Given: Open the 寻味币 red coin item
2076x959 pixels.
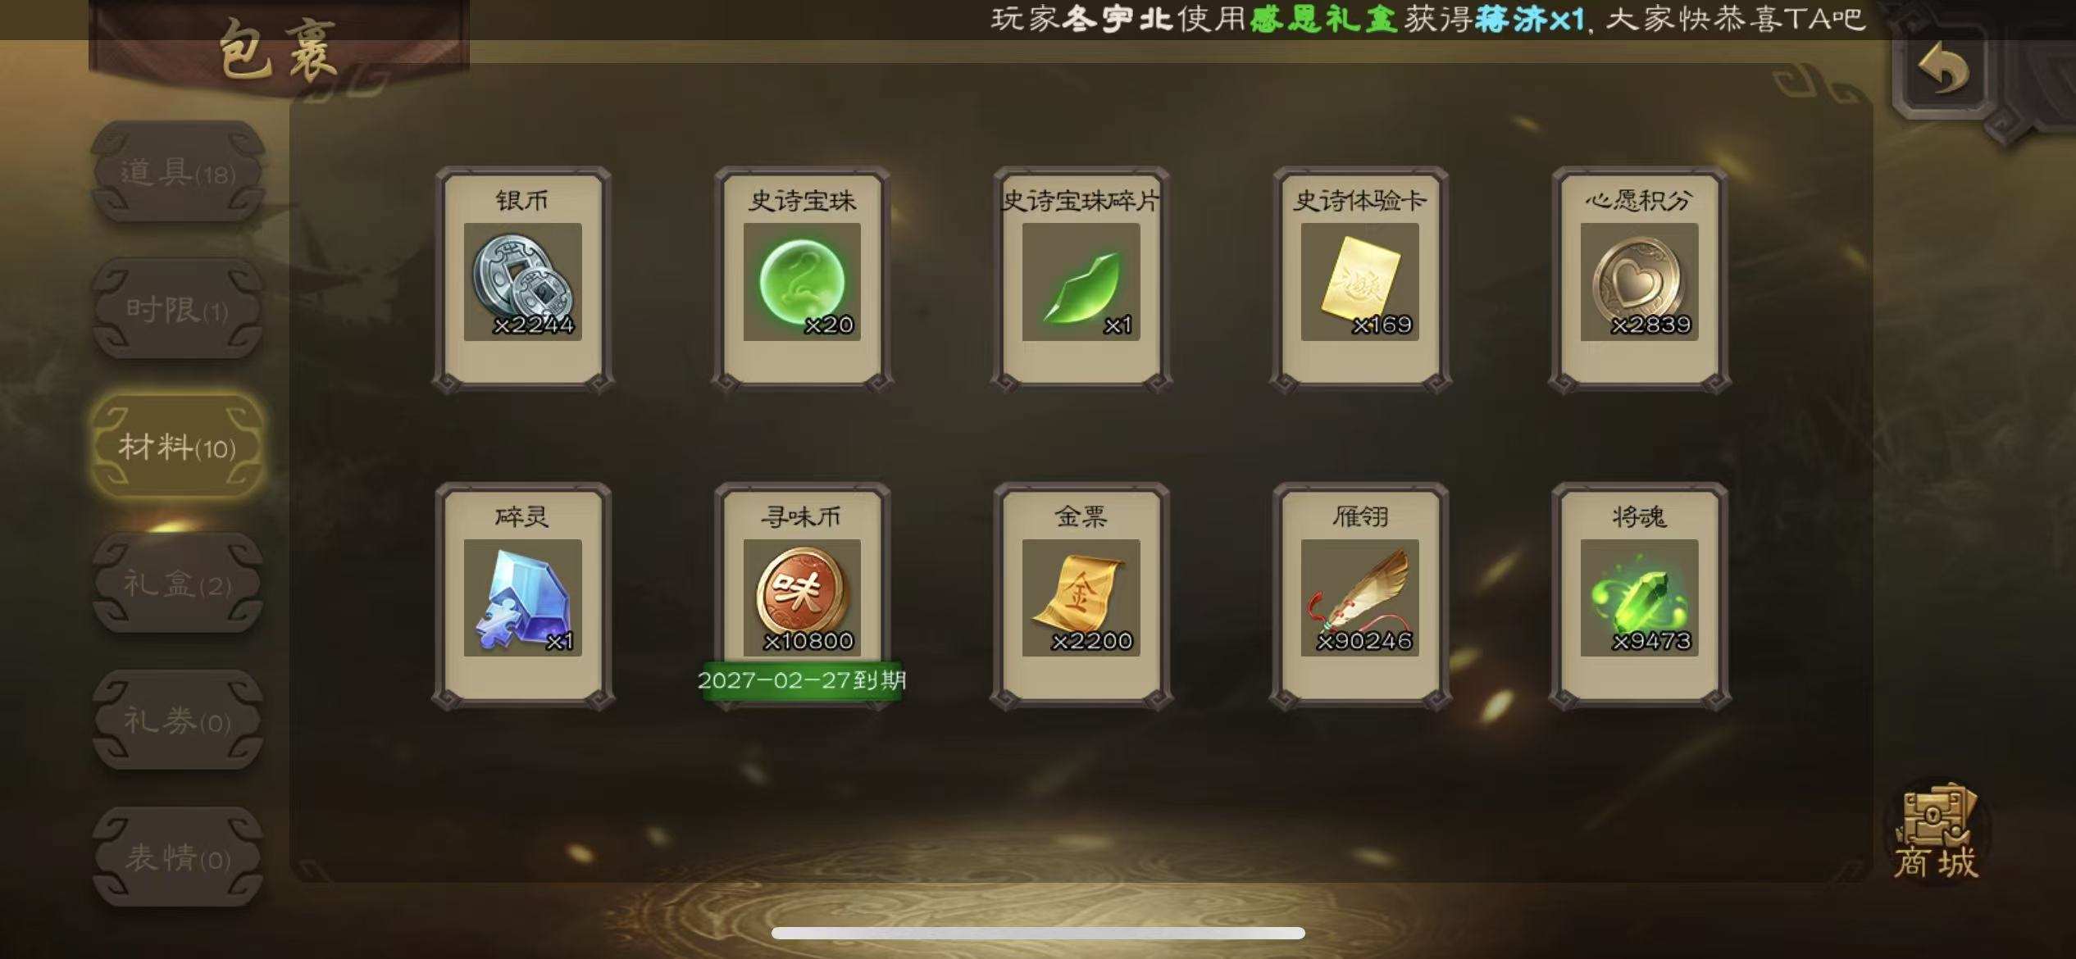Looking at the screenshot, I should pyautogui.click(x=802, y=596).
